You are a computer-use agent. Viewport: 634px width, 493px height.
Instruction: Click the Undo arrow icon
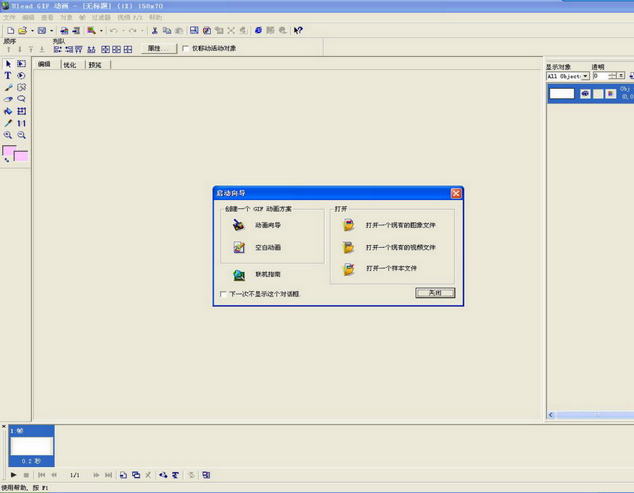tap(113, 30)
